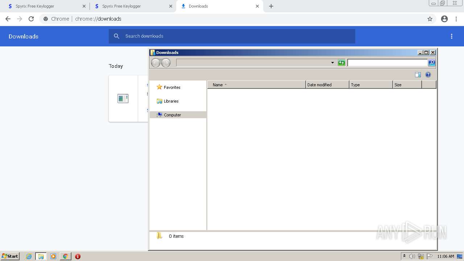
Task: Close the second Spyrix Free Keylogger tab
Action: coord(170,6)
